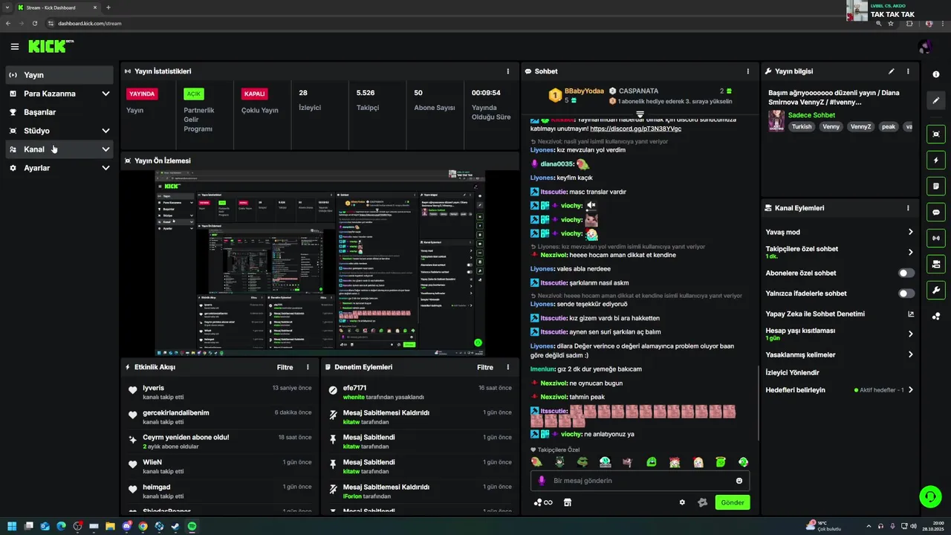The height and width of the screenshot is (535, 951).
Task: Click the Sadece Sohbet category link
Action: [811, 115]
